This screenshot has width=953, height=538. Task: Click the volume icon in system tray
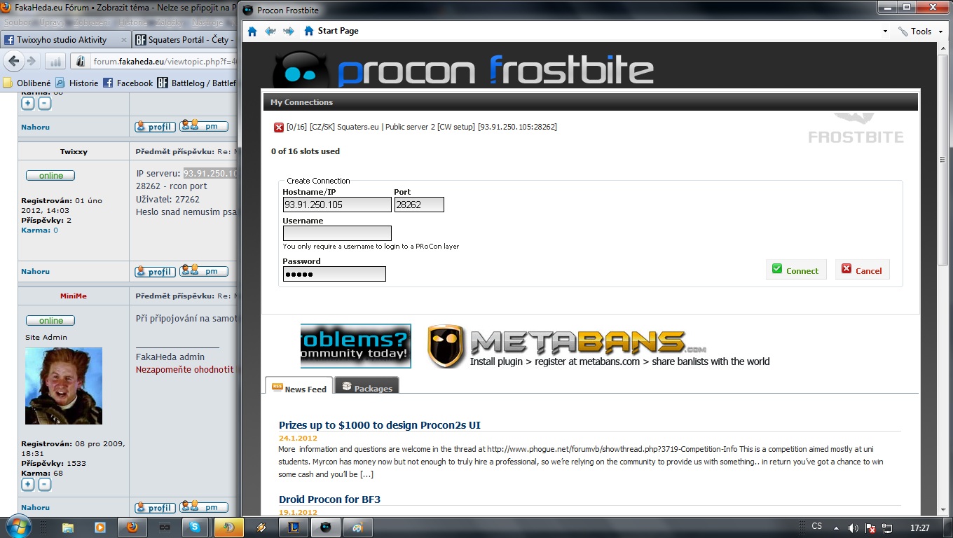pos(853,528)
